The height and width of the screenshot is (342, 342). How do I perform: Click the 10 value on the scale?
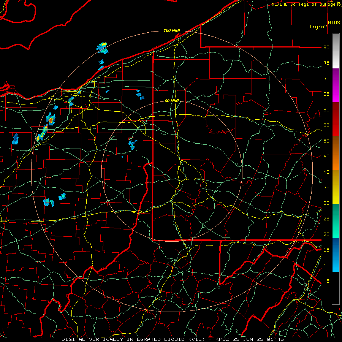(x=326, y=266)
